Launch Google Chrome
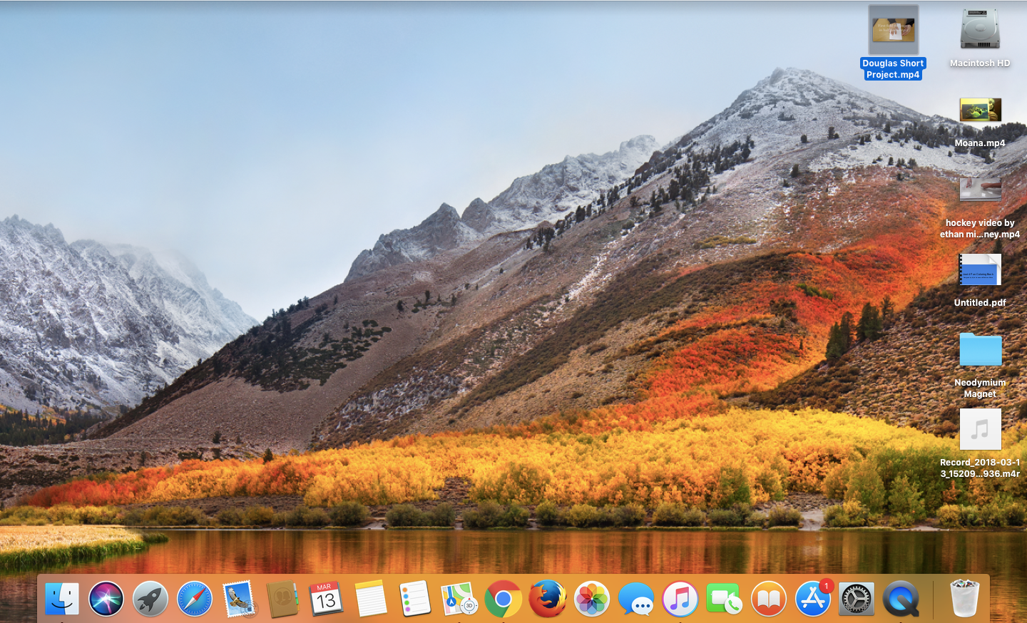The image size is (1027, 623). 504,599
